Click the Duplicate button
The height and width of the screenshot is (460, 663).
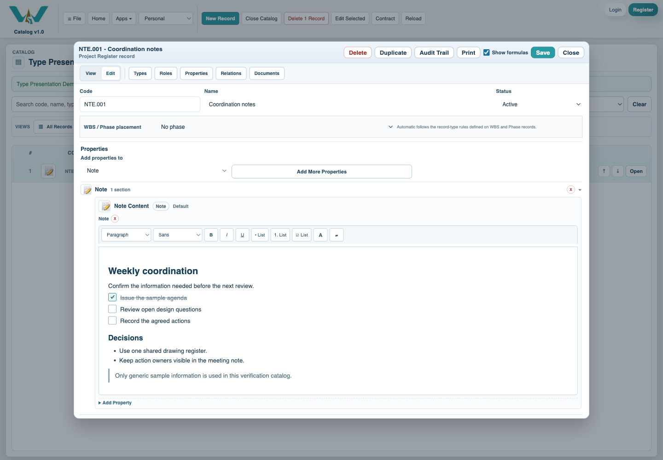click(393, 52)
